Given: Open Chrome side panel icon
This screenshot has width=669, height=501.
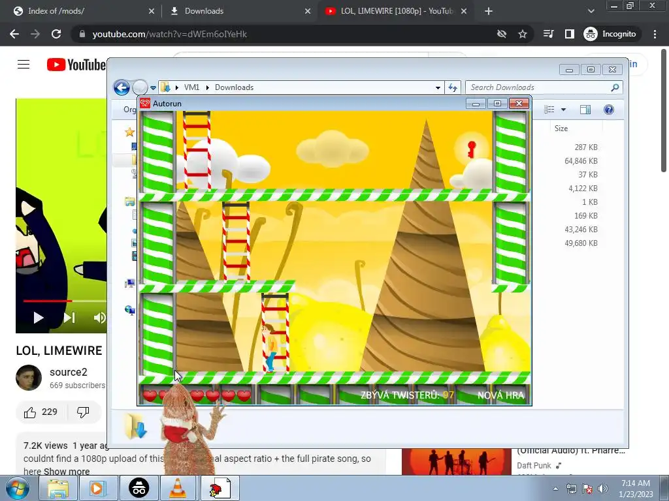Looking at the screenshot, I should [569, 34].
